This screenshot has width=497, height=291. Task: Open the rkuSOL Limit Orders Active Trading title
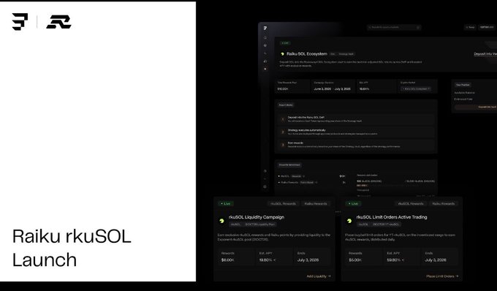click(392, 217)
